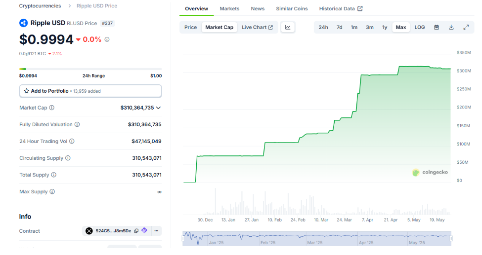Open the Live Chart link
This screenshot has width=482, height=255.
tap(257, 27)
